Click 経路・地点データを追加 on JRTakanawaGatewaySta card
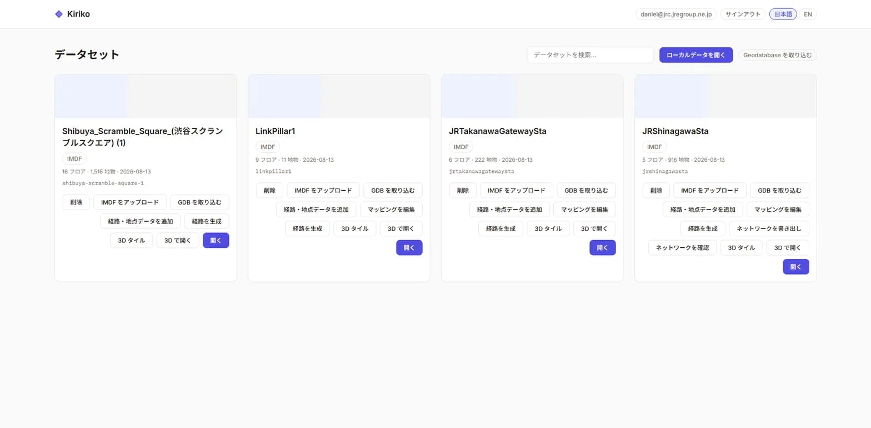Viewport: 871px width, 428px height. coord(509,210)
